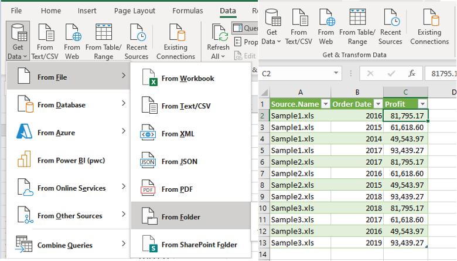The image size is (457, 261).
Task: Expand the Combine Queries submenu
Action: 68,244
